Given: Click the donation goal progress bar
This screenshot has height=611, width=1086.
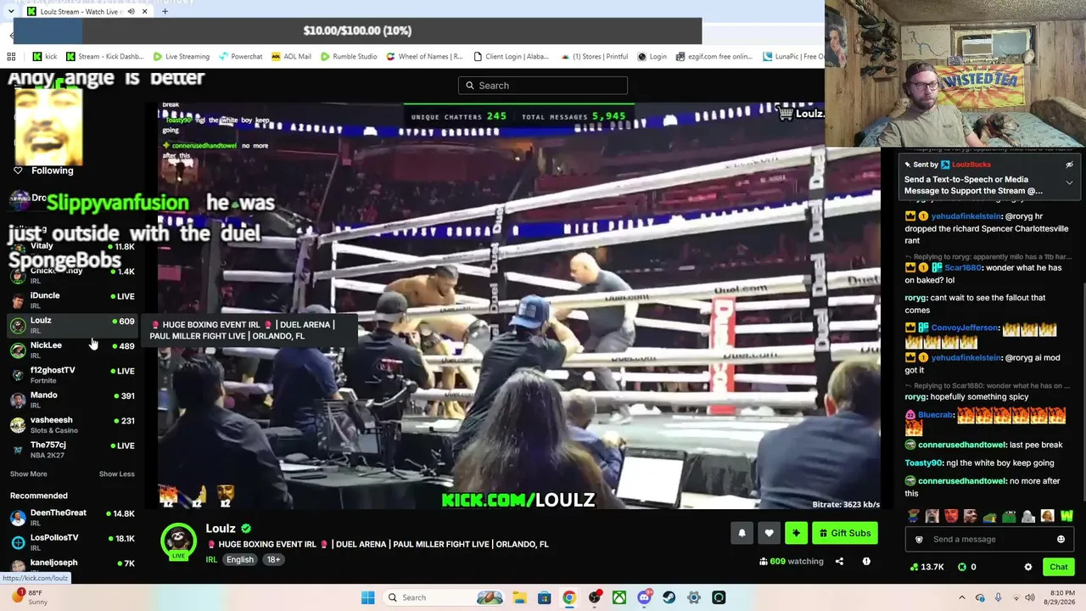Looking at the screenshot, I should (358, 31).
